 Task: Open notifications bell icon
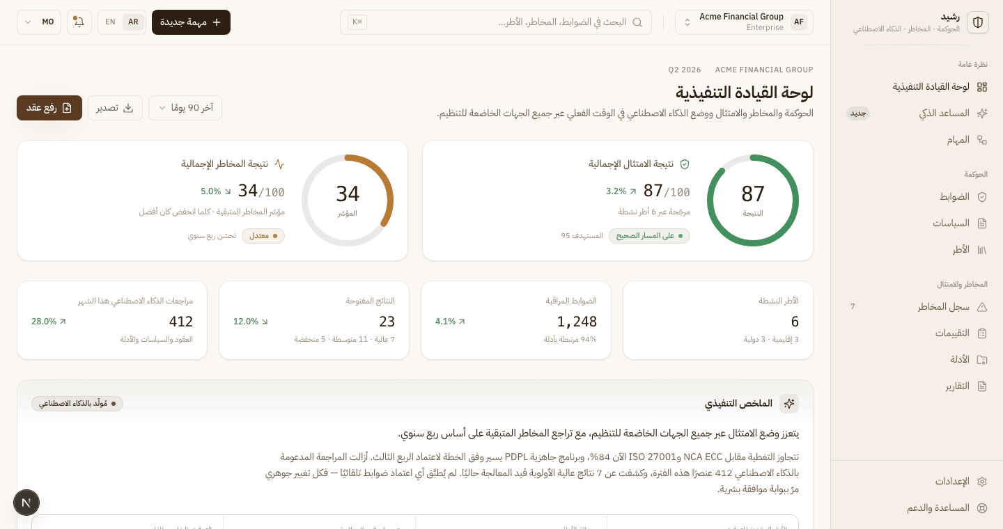79,22
